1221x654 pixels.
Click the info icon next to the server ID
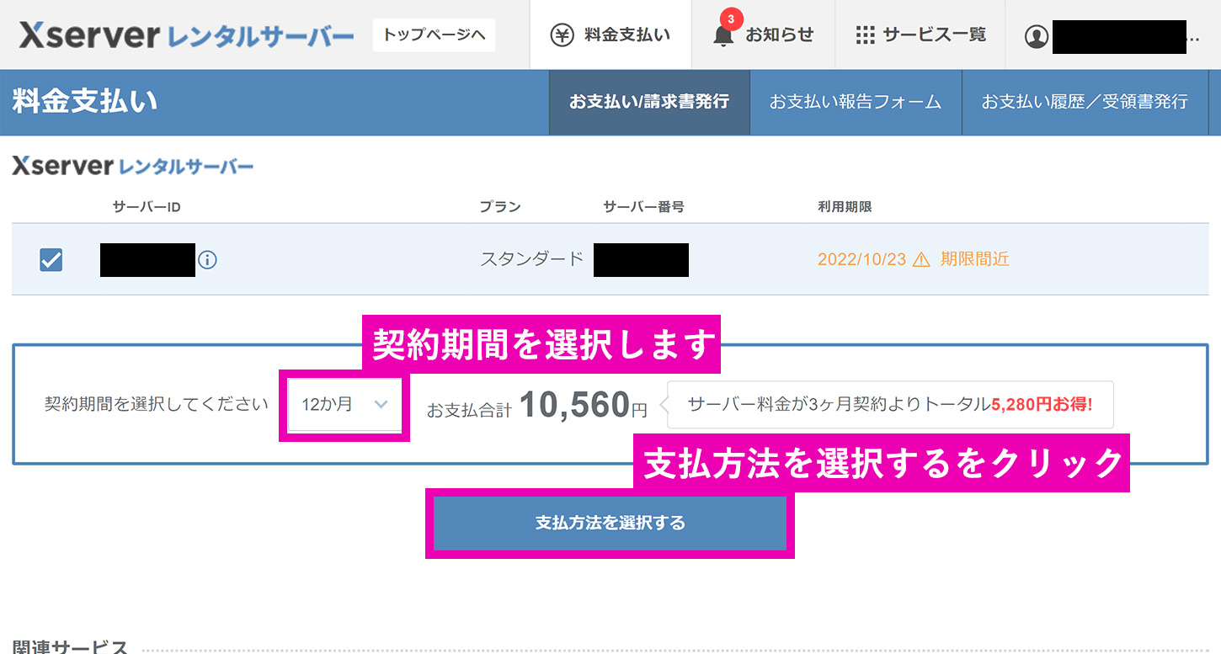[x=207, y=260]
